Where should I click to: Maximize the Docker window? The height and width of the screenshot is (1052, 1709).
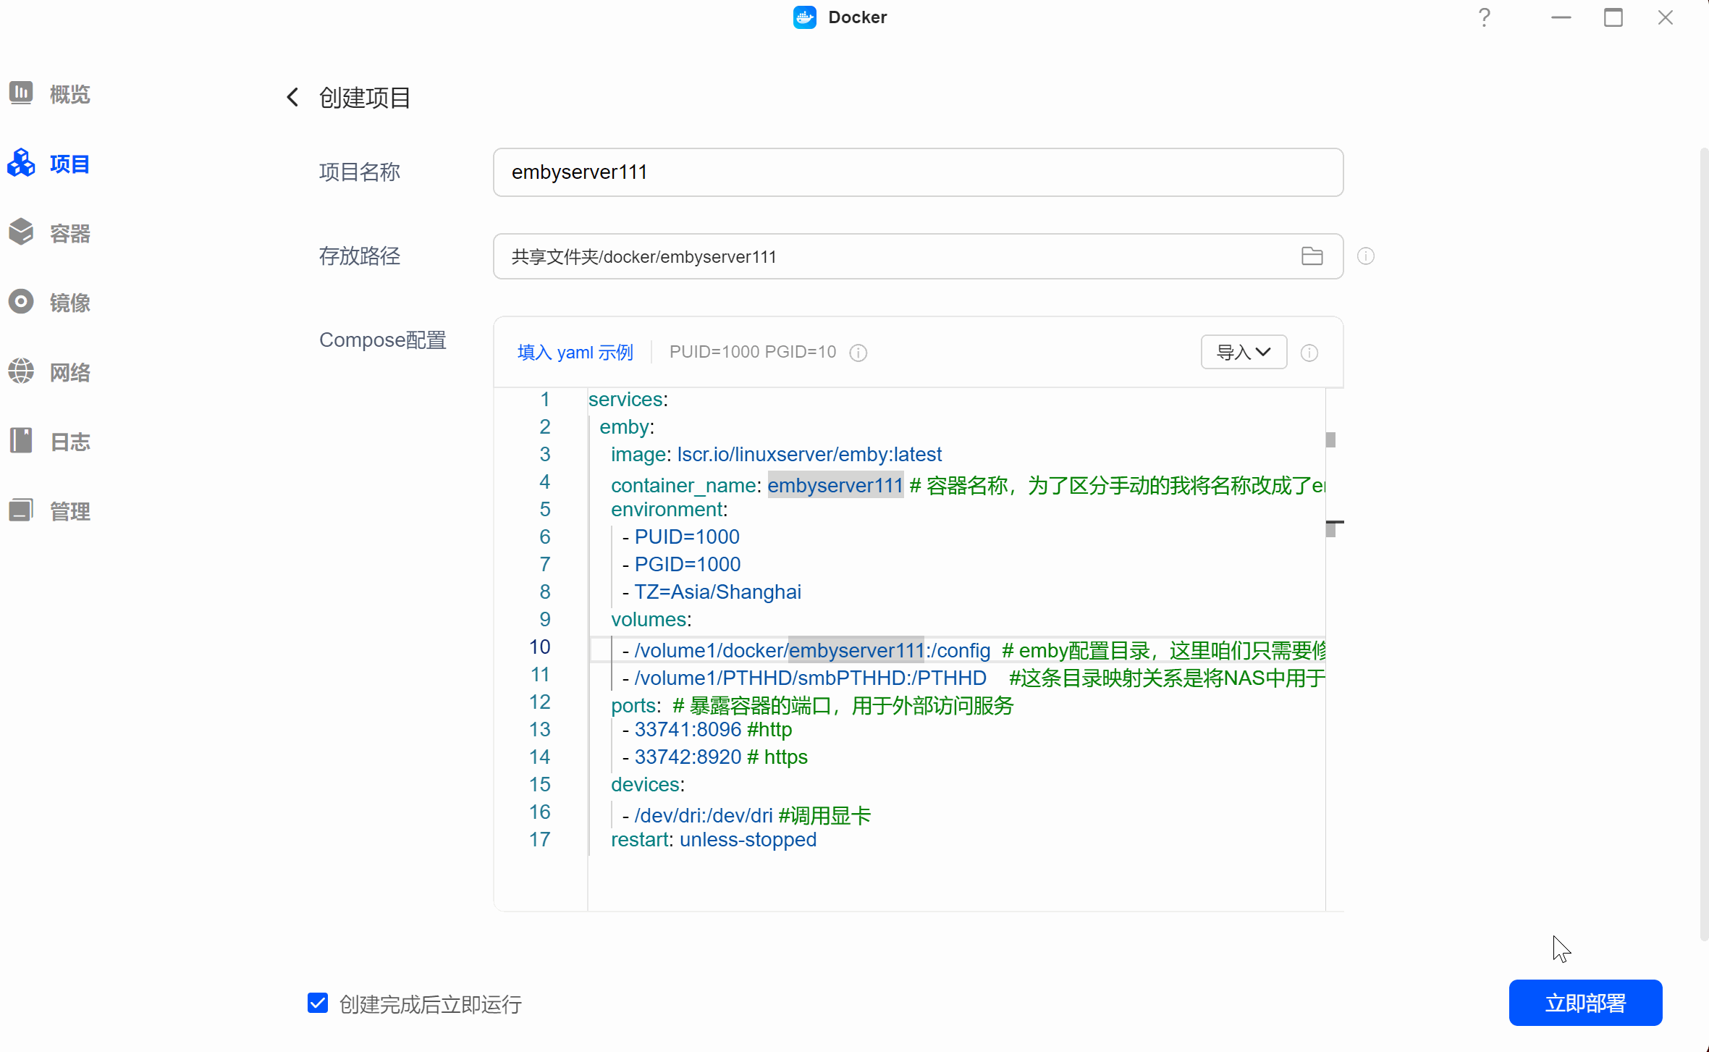pyautogui.click(x=1613, y=17)
